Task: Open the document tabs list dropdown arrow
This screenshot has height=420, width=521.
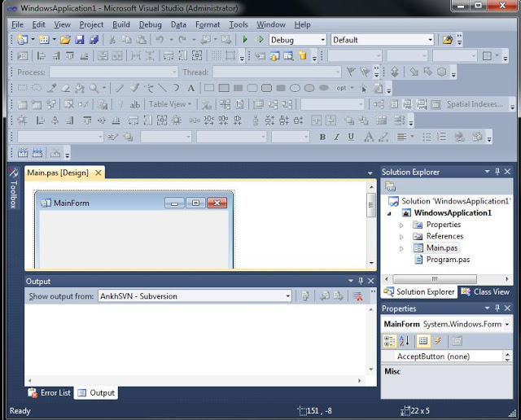Action: 370,173
